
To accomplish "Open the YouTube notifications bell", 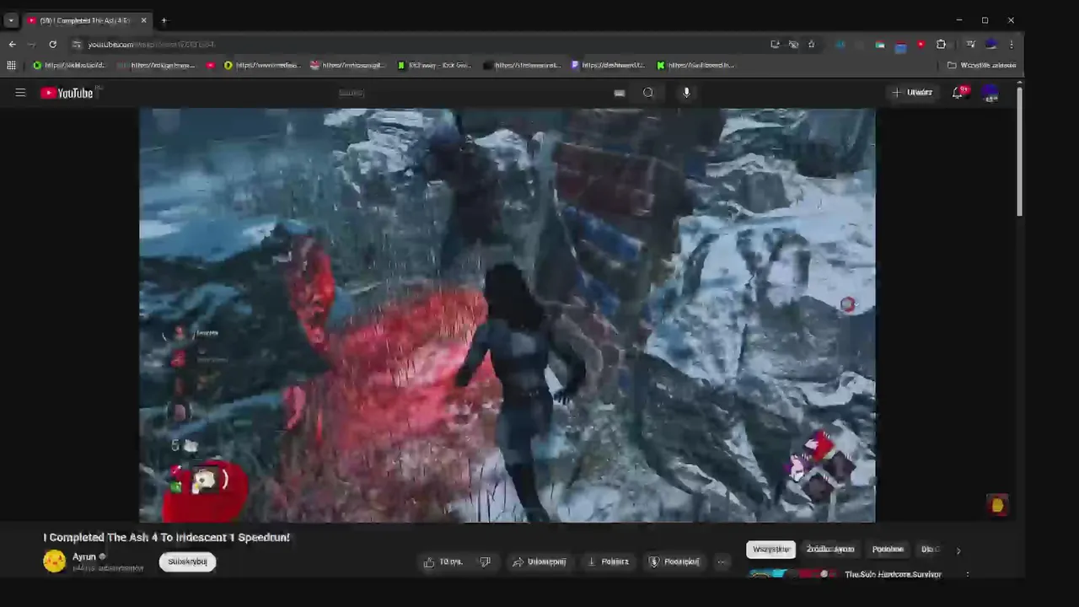I will tap(958, 93).
